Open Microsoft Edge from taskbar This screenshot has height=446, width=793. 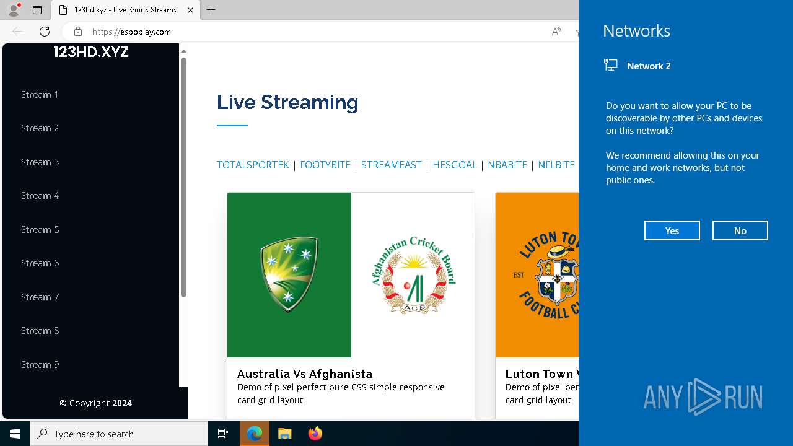click(255, 434)
